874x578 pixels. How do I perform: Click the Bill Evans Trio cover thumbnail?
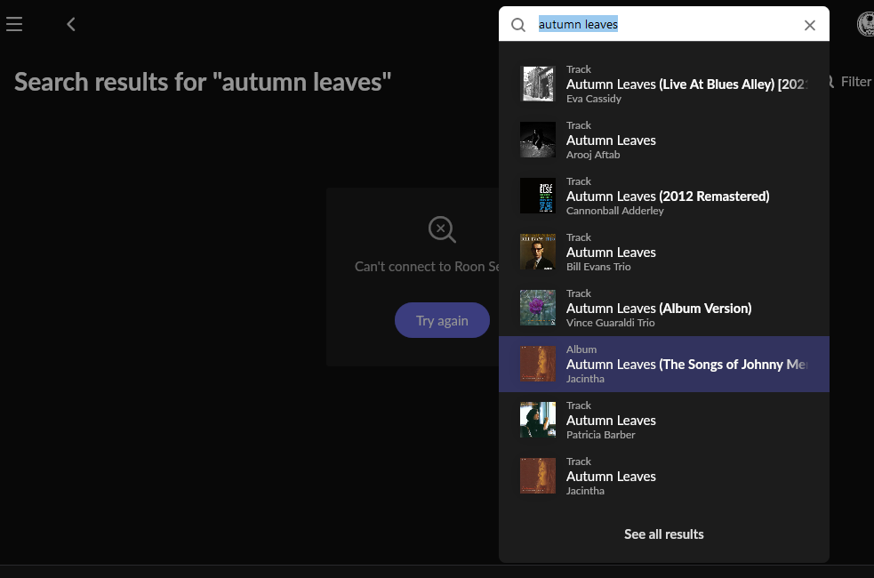[x=538, y=252]
